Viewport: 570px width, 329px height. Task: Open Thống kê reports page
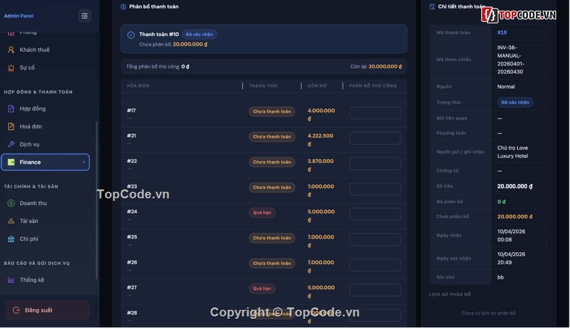[x=46, y=280]
